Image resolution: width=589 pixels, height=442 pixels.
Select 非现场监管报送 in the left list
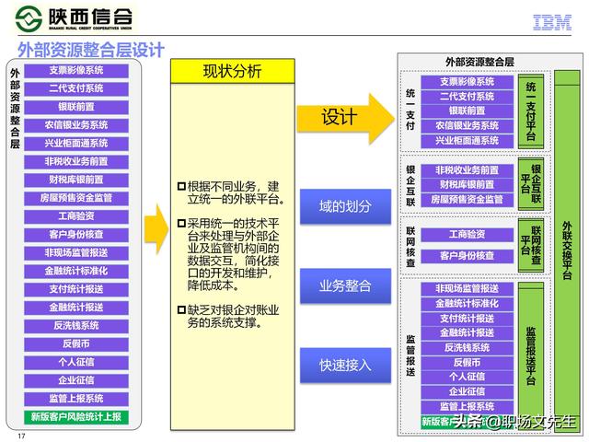[x=76, y=252]
